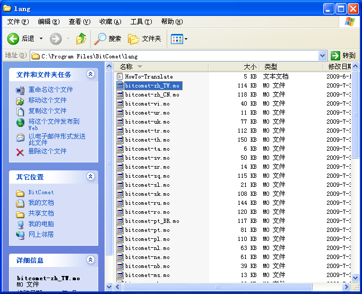Click the red X delete file icon

click(20, 152)
